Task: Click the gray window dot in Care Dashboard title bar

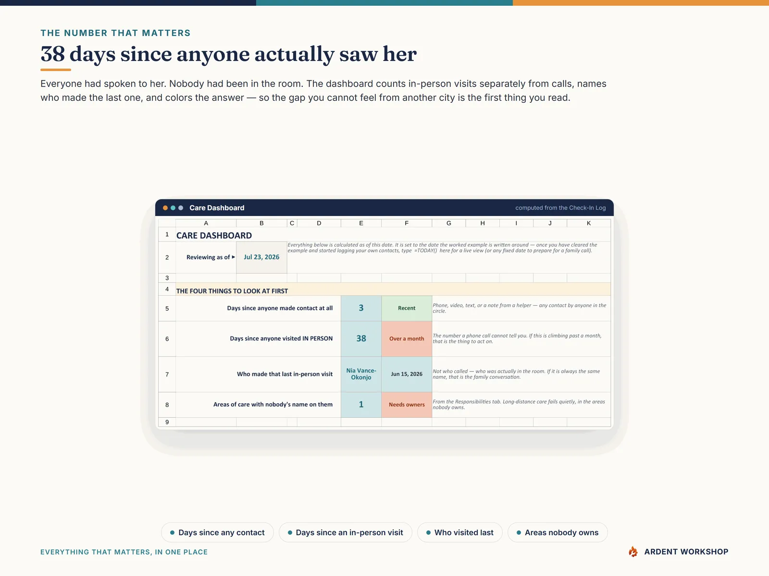Action: [181, 208]
